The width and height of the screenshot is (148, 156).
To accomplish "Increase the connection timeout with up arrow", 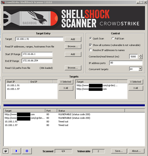I will click(141, 55).
